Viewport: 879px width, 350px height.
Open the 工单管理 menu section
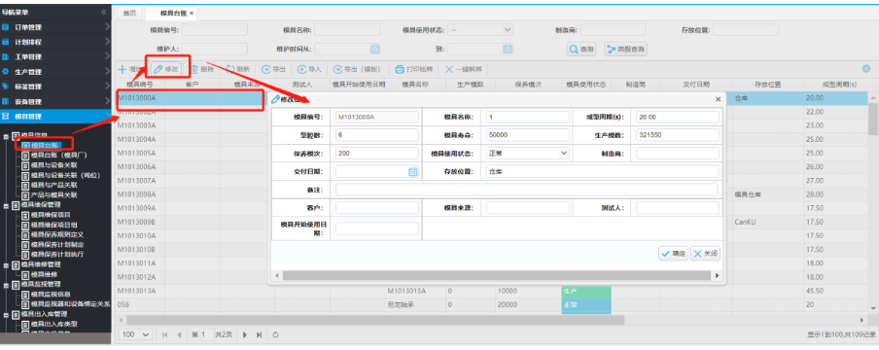tap(55, 56)
